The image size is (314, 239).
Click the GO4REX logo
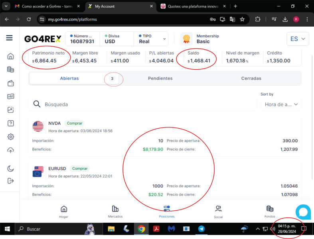tap(43, 39)
